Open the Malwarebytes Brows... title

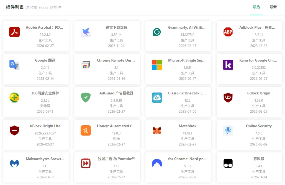pos(45,159)
